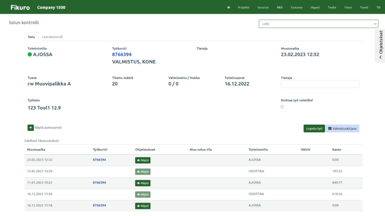Viewport: 385px width, 216px height.
Task: Open the Projektit menu
Action: pyautogui.click(x=244, y=7)
